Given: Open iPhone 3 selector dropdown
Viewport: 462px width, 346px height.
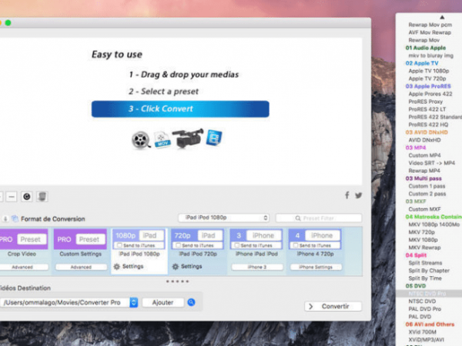Looking at the screenshot, I should pos(257,267).
